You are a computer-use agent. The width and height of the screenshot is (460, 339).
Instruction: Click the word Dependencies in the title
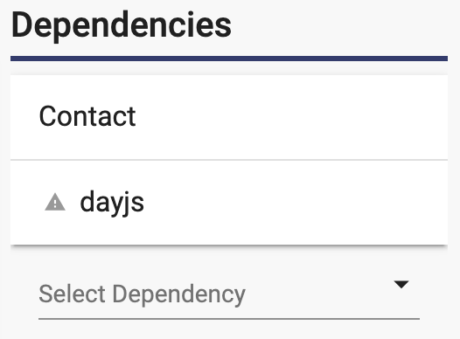click(122, 26)
